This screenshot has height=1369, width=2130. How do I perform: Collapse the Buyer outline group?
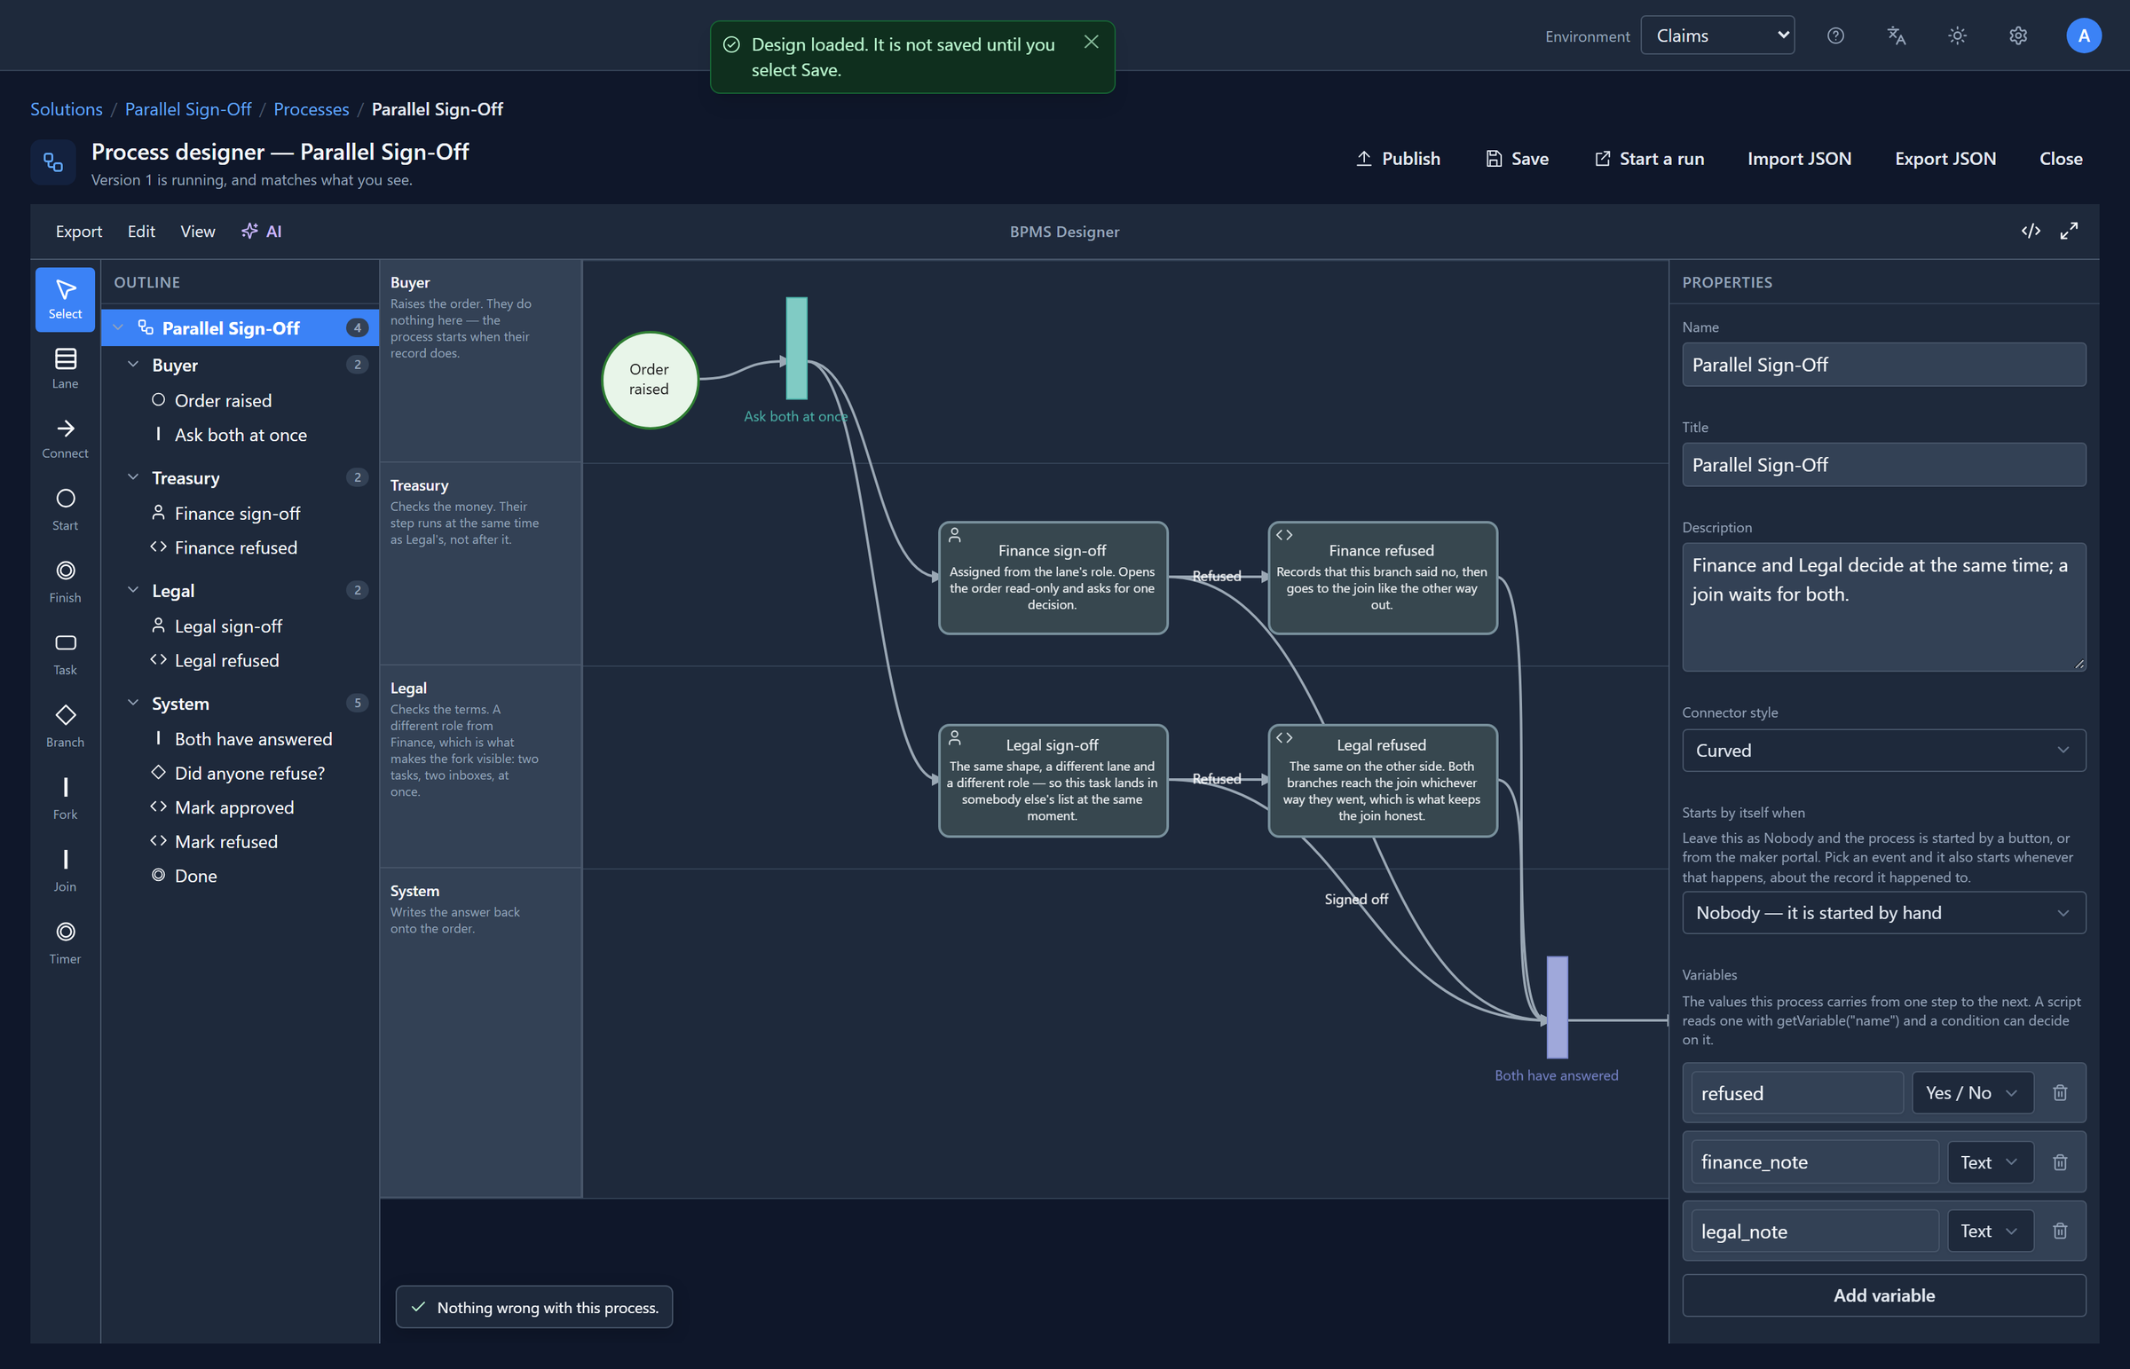133,365
